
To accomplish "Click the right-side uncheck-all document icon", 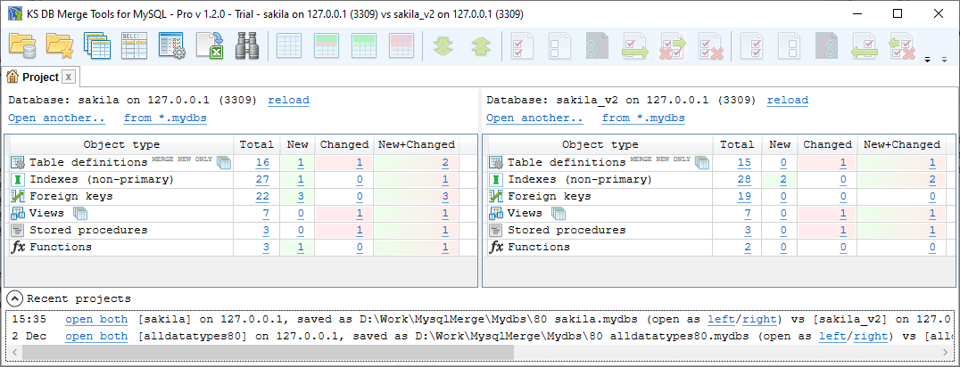I will coord(790,45).
